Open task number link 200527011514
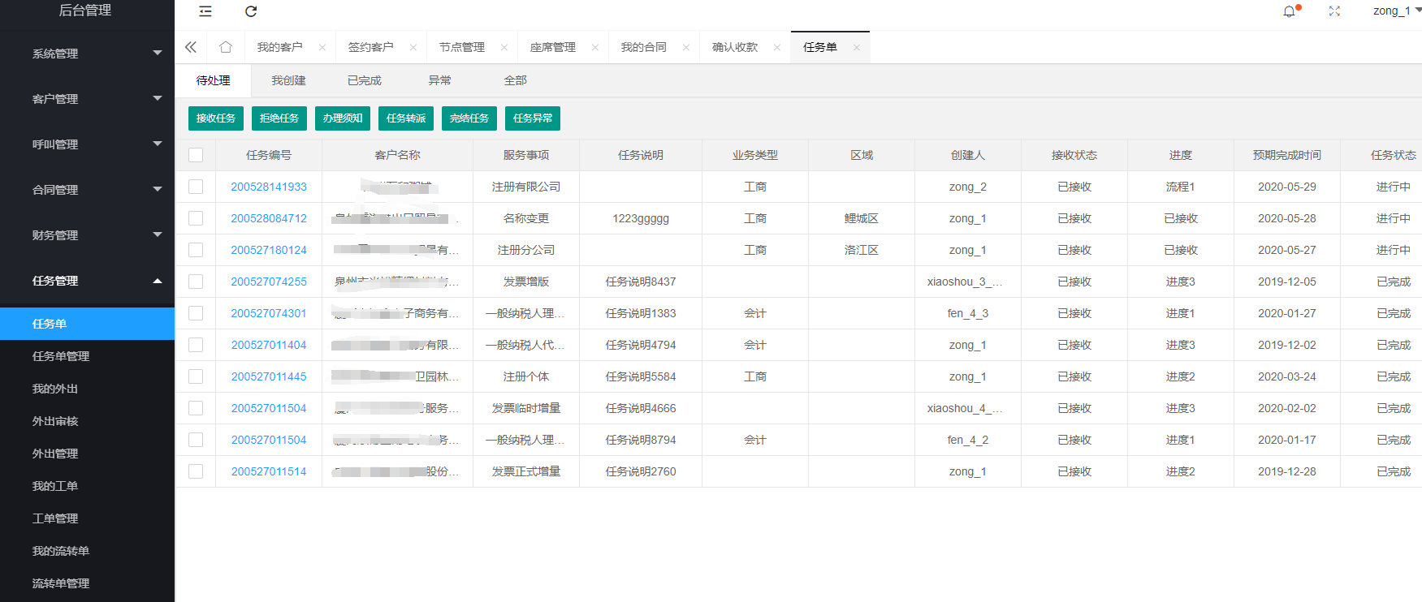This screenshot has height=602, width=1422. [x=269, y=471]
